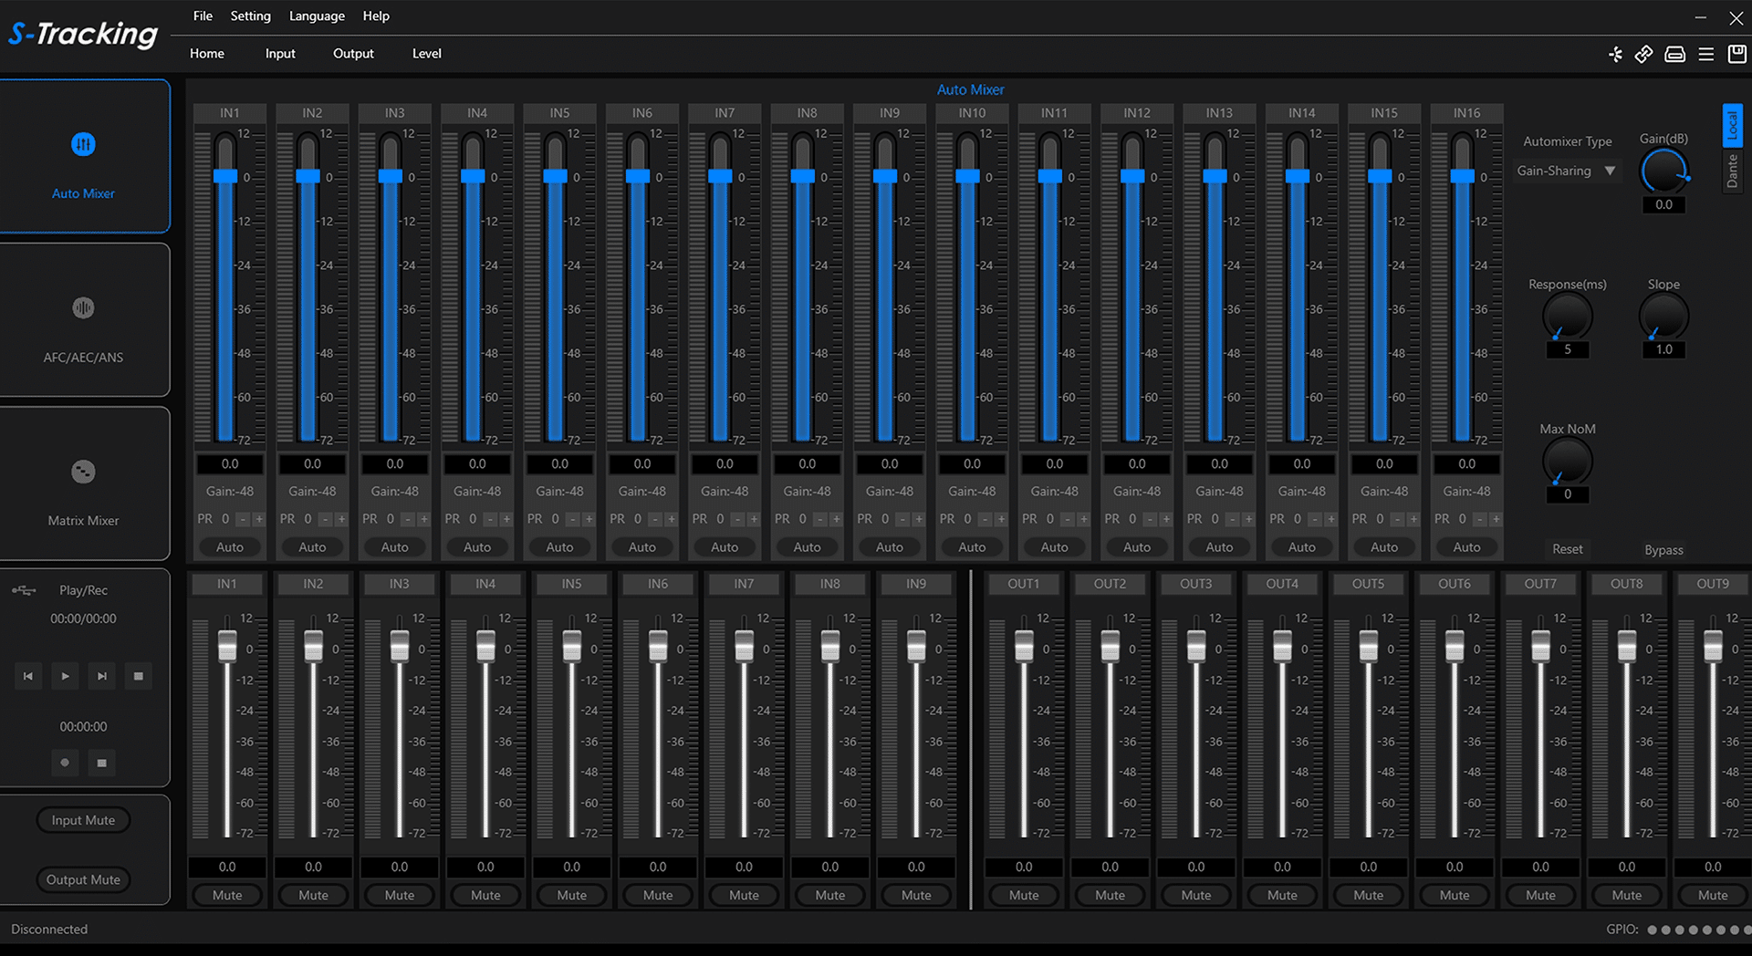Toggle Output Mute

coord(83,879)
